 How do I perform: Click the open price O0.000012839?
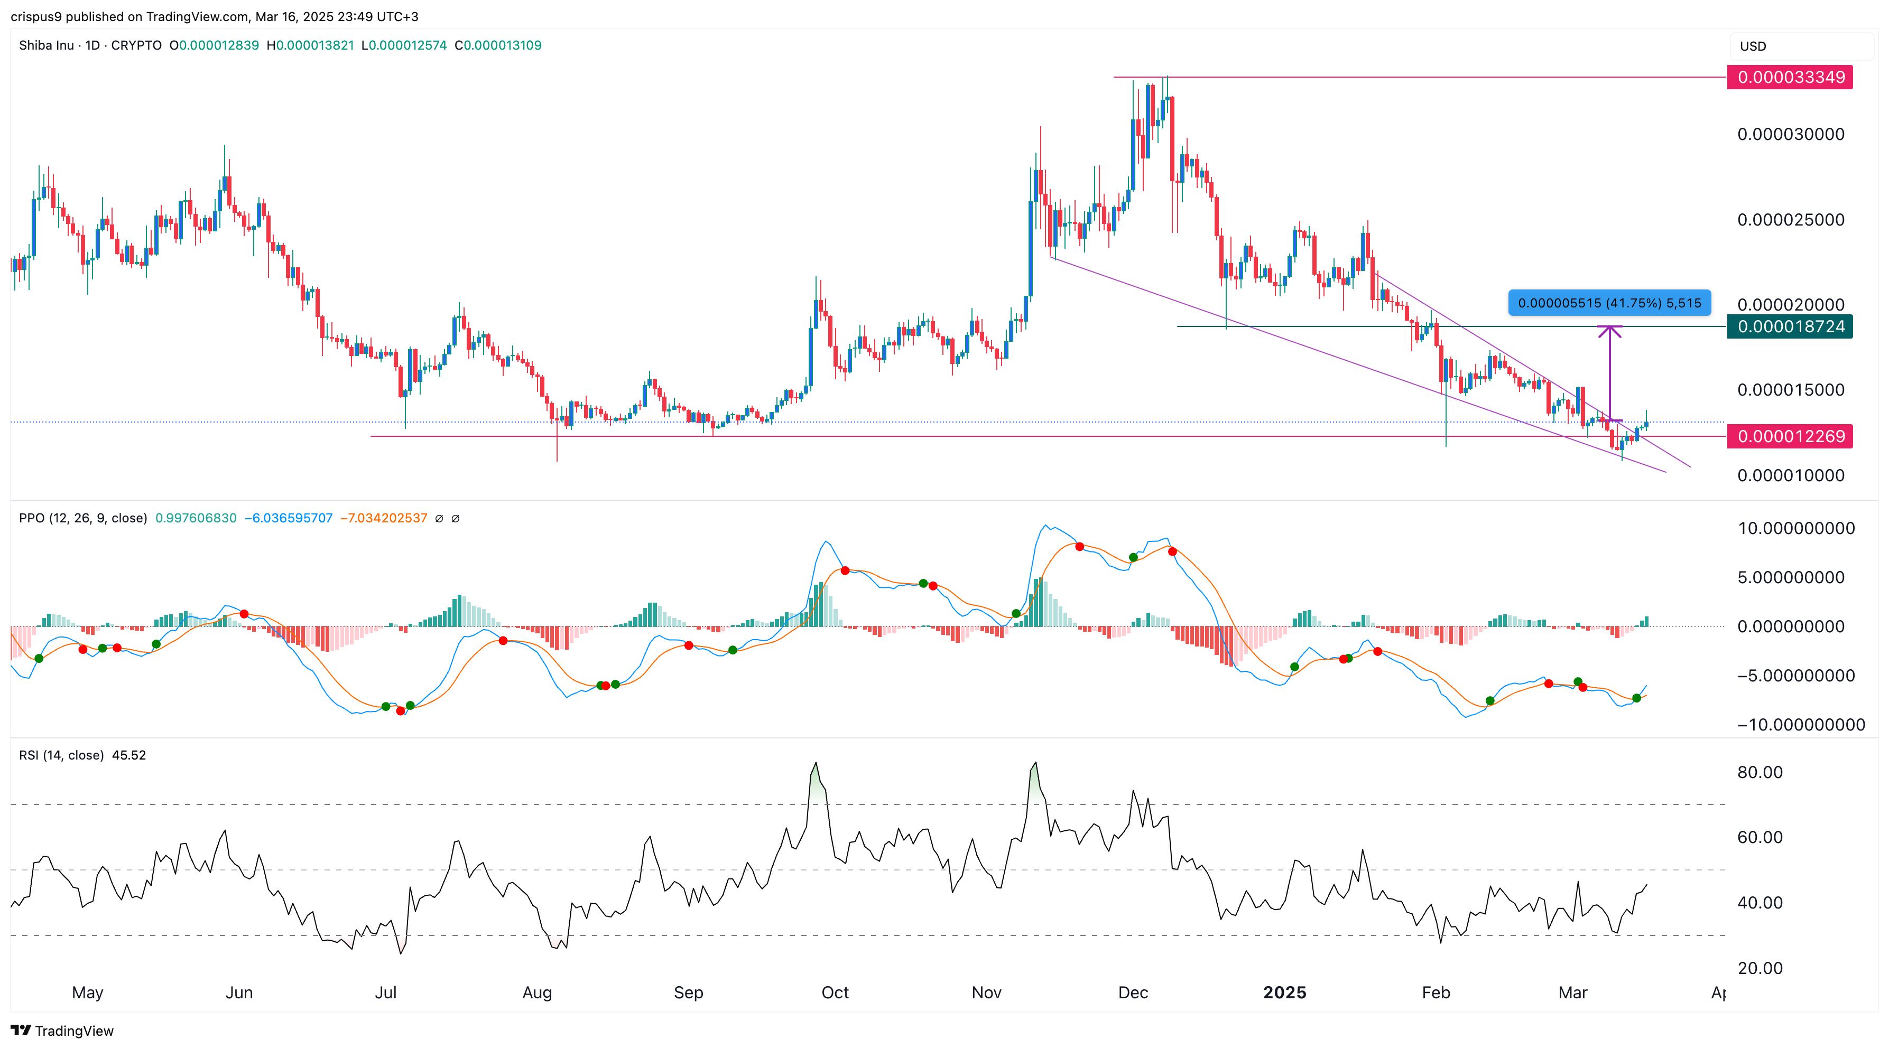point(214,45)
